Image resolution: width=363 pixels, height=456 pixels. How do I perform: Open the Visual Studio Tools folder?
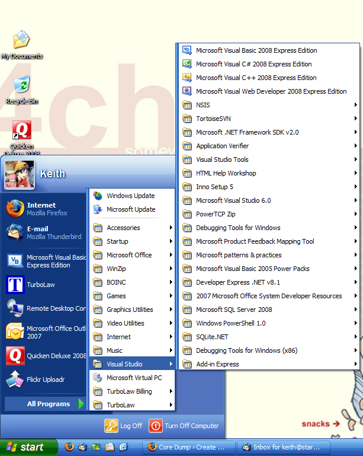[269, 160]
